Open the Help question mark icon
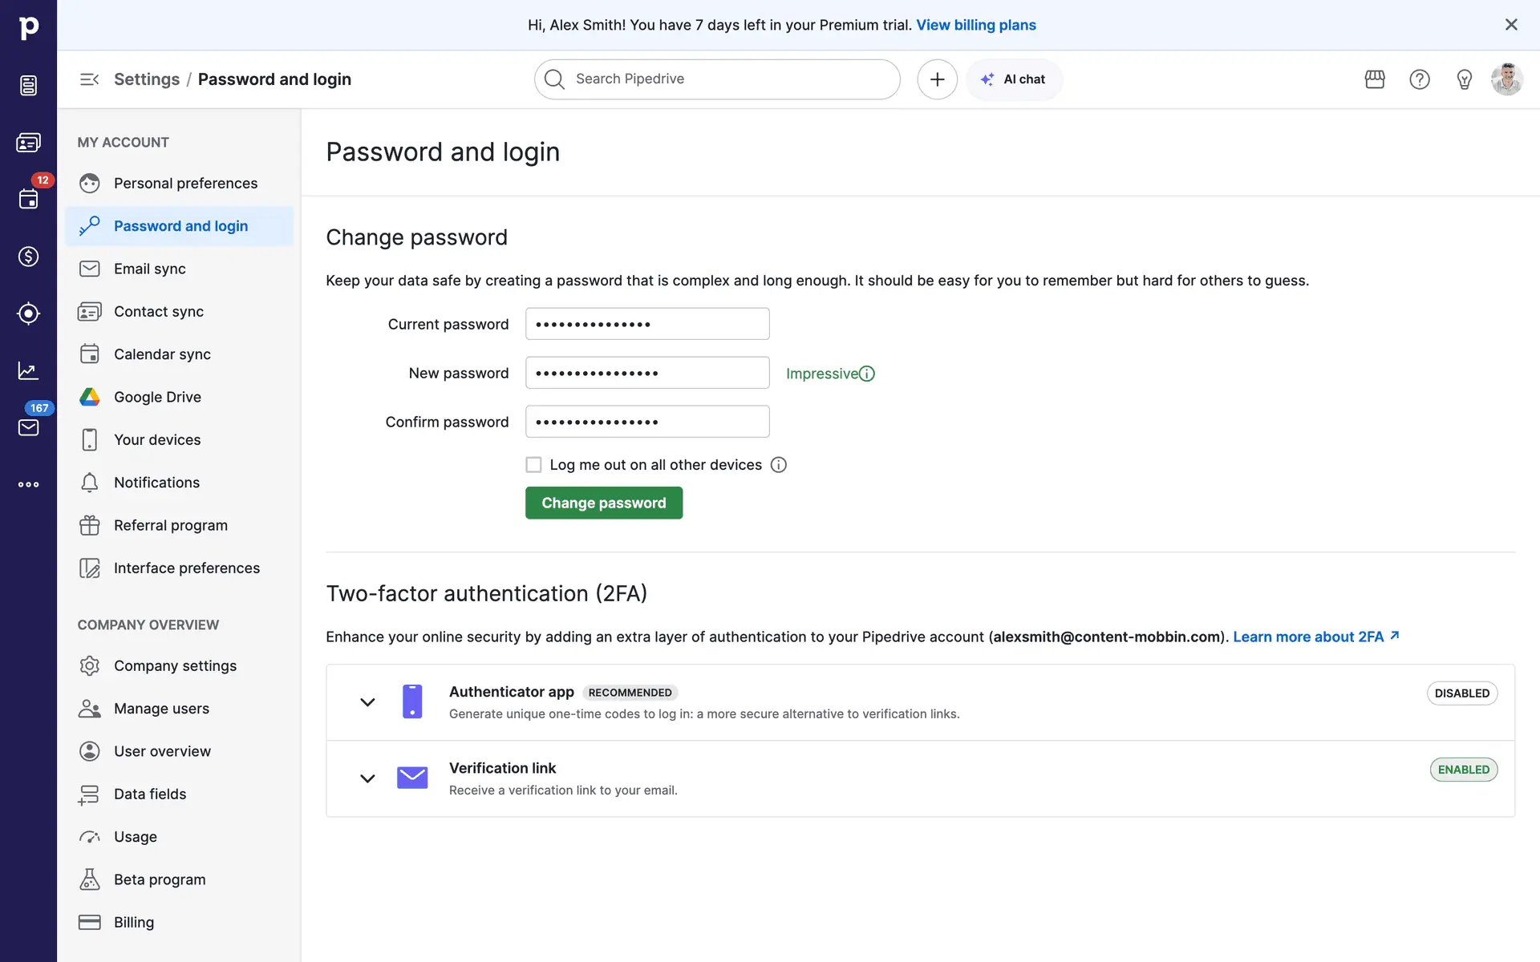1540x962 pixels. coord(1420,79)
